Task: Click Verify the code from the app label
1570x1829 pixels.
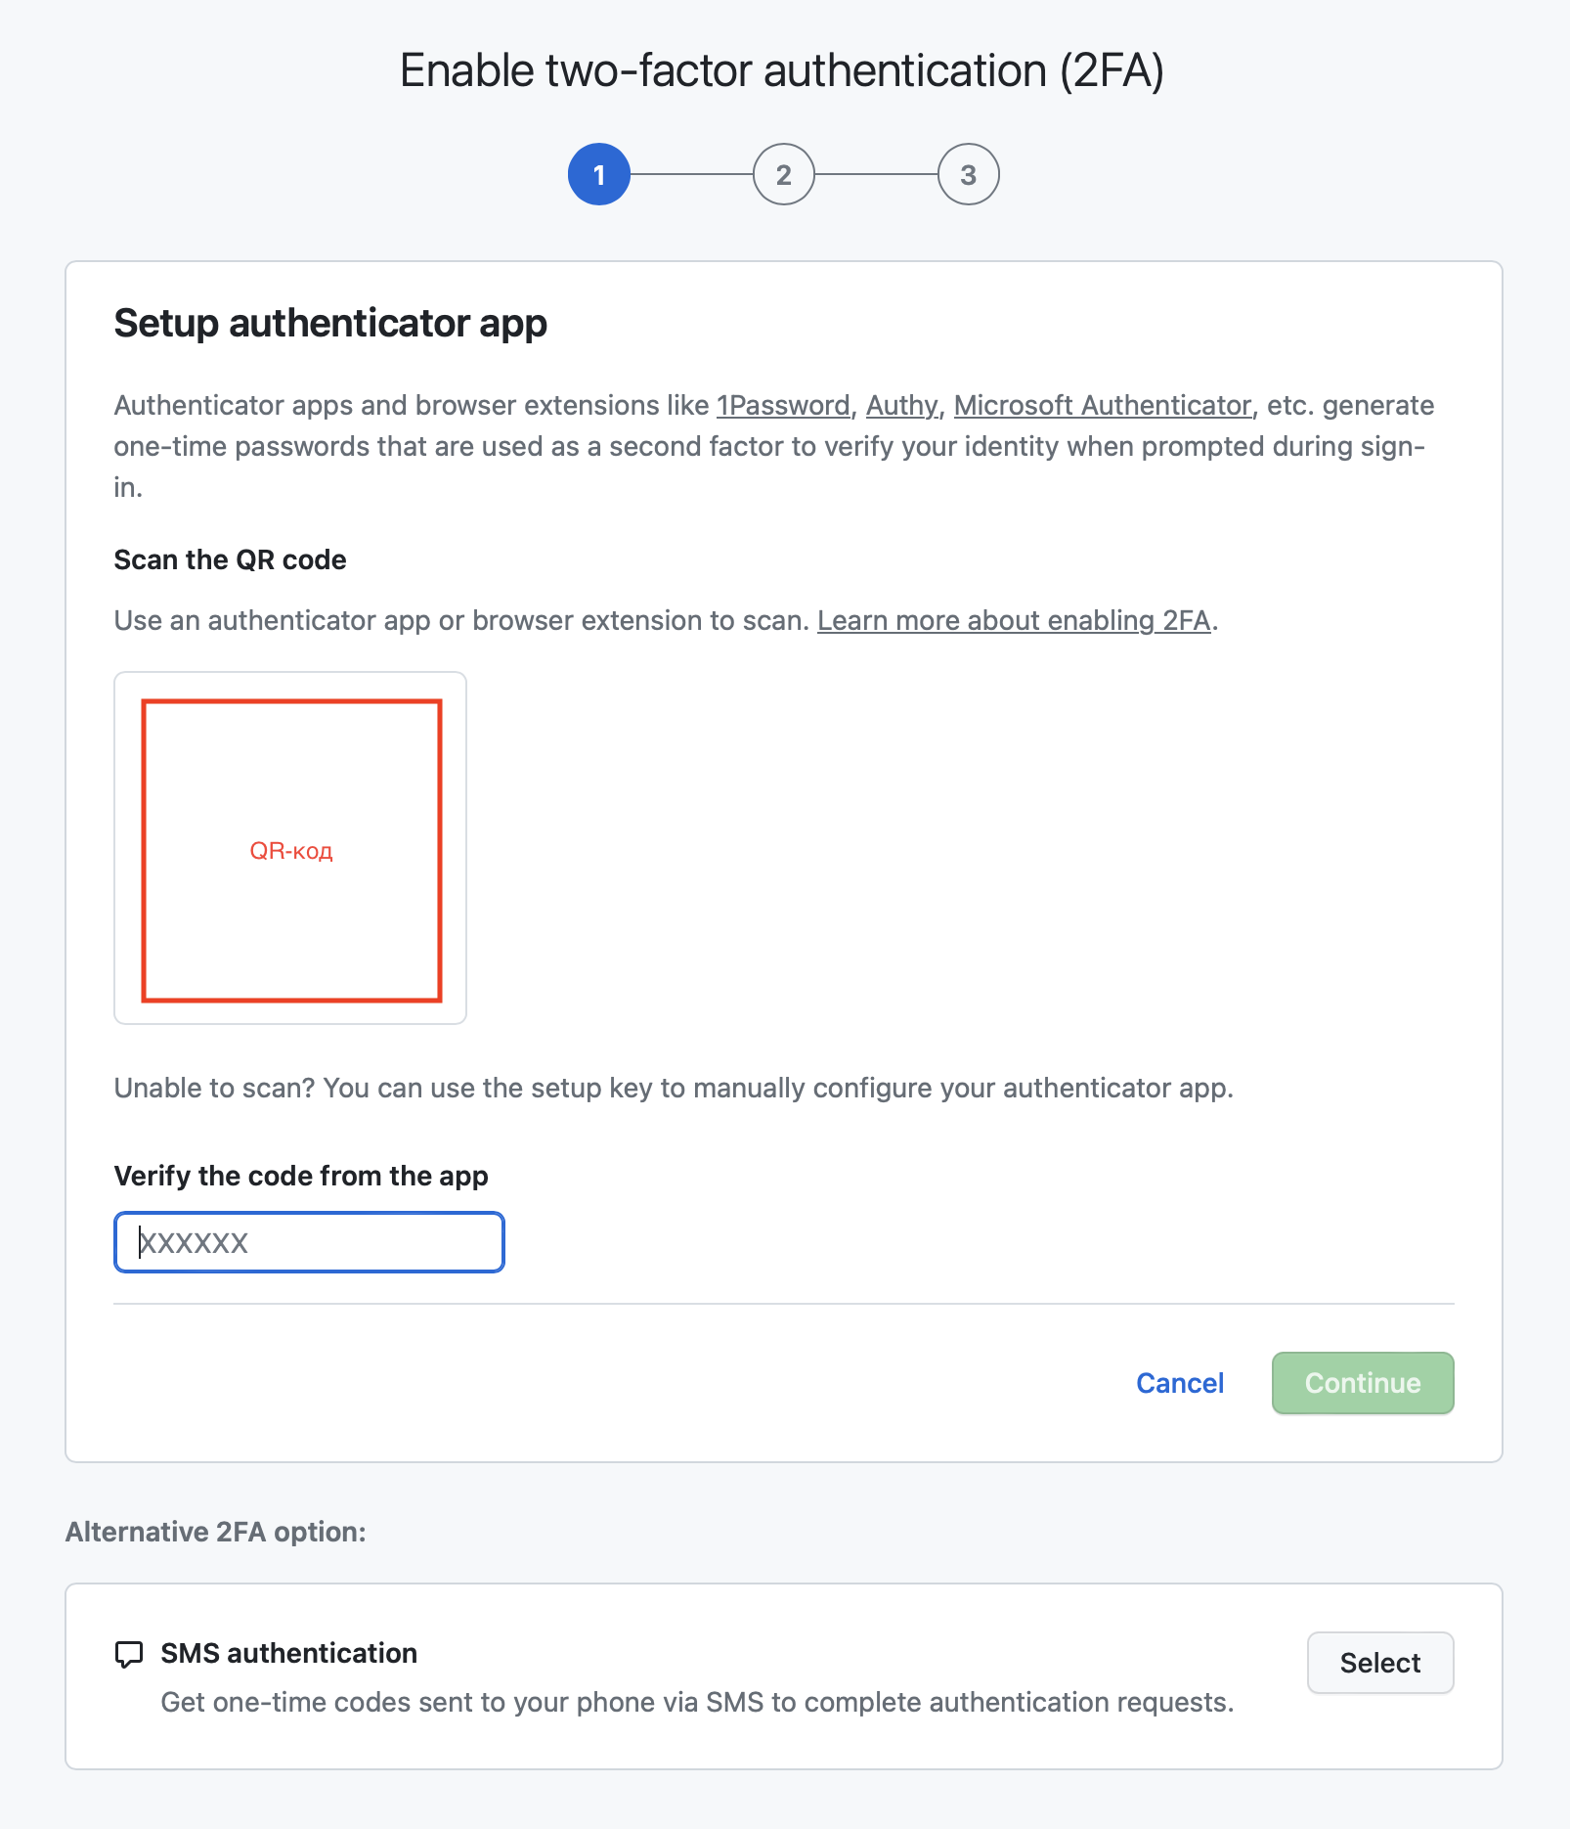Action: (301, 1176)
